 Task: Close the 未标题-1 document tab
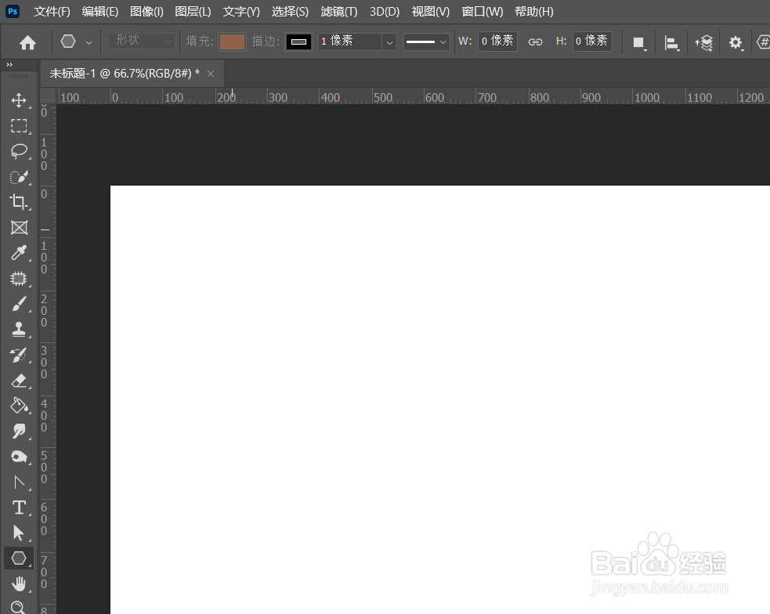tap(211, 74)
